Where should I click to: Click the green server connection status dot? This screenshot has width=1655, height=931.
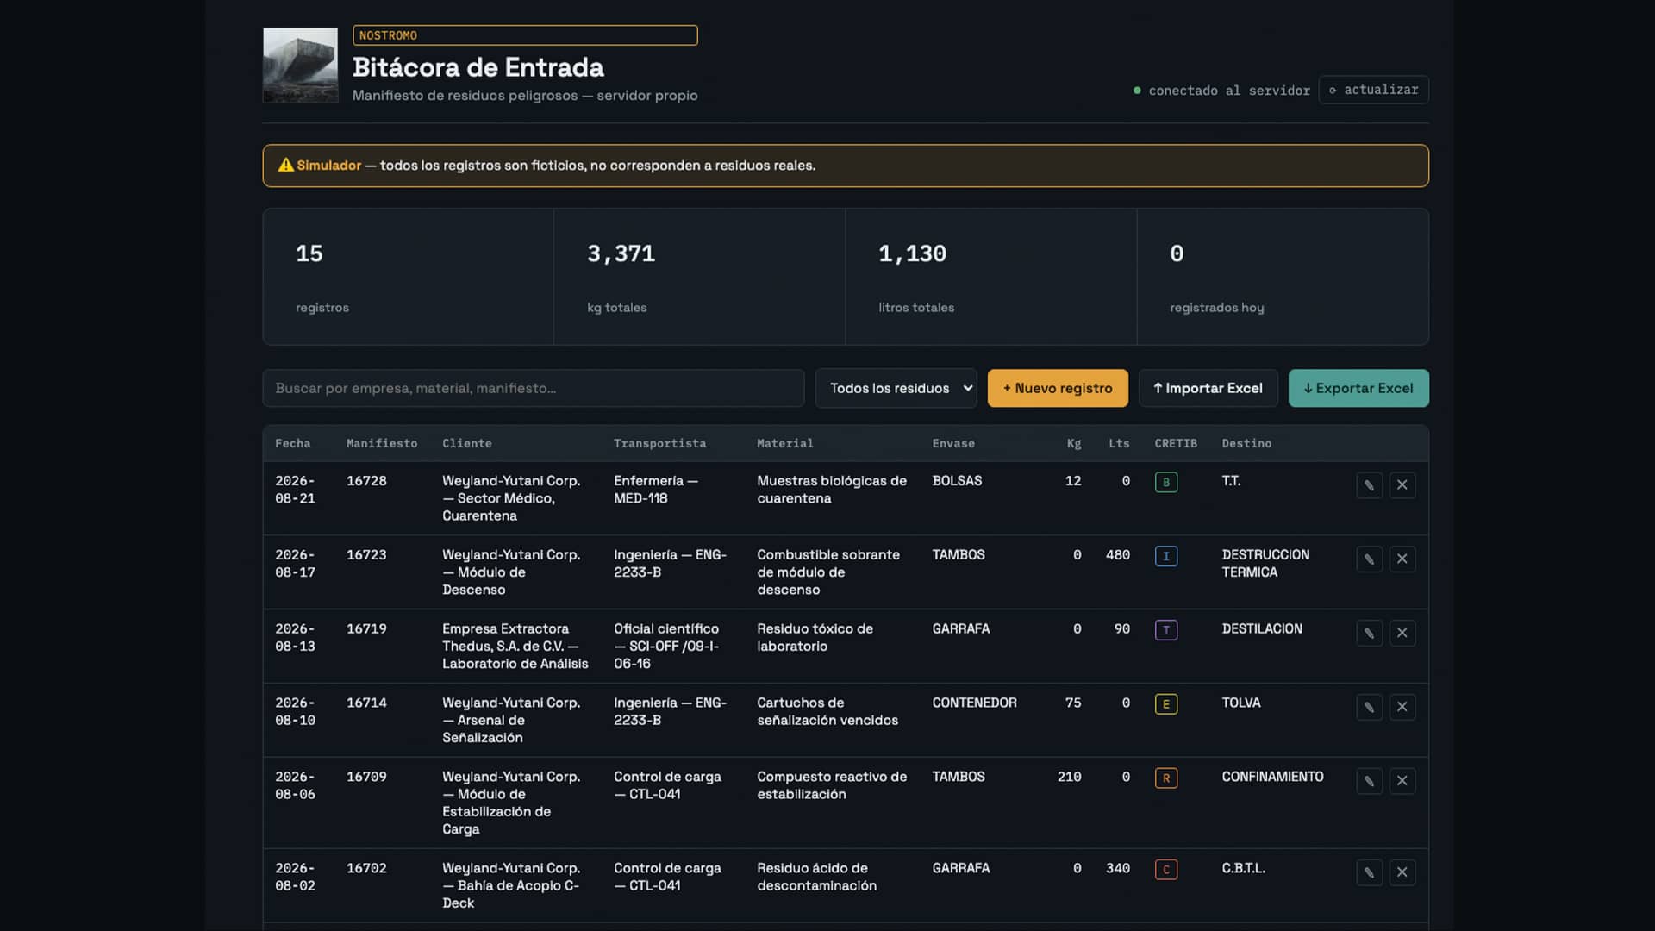click(x=1137, y=91)
